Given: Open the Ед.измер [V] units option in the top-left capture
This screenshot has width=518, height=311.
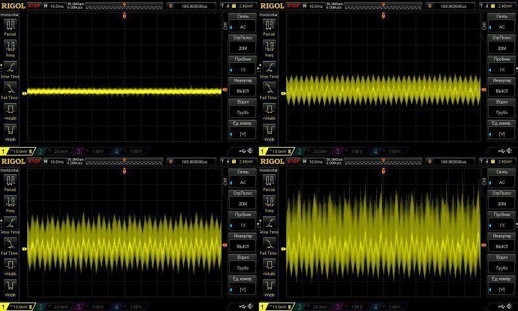Looking at the screenshot, I should [242, 130].
